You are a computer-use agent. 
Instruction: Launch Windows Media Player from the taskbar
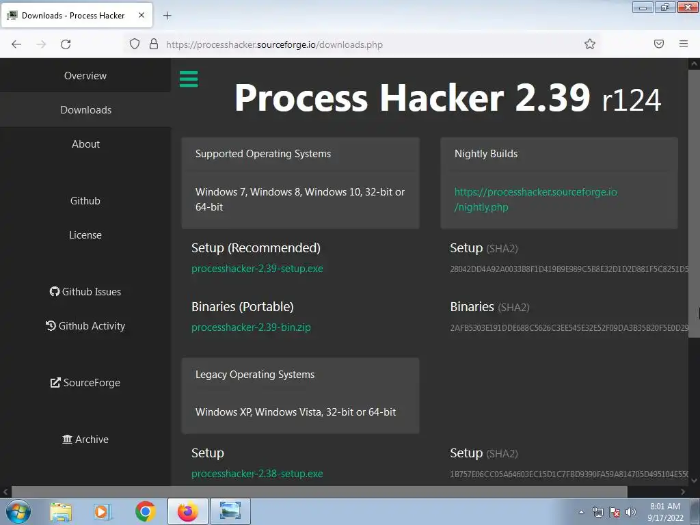pyautogui.click(x=103, y=511)
